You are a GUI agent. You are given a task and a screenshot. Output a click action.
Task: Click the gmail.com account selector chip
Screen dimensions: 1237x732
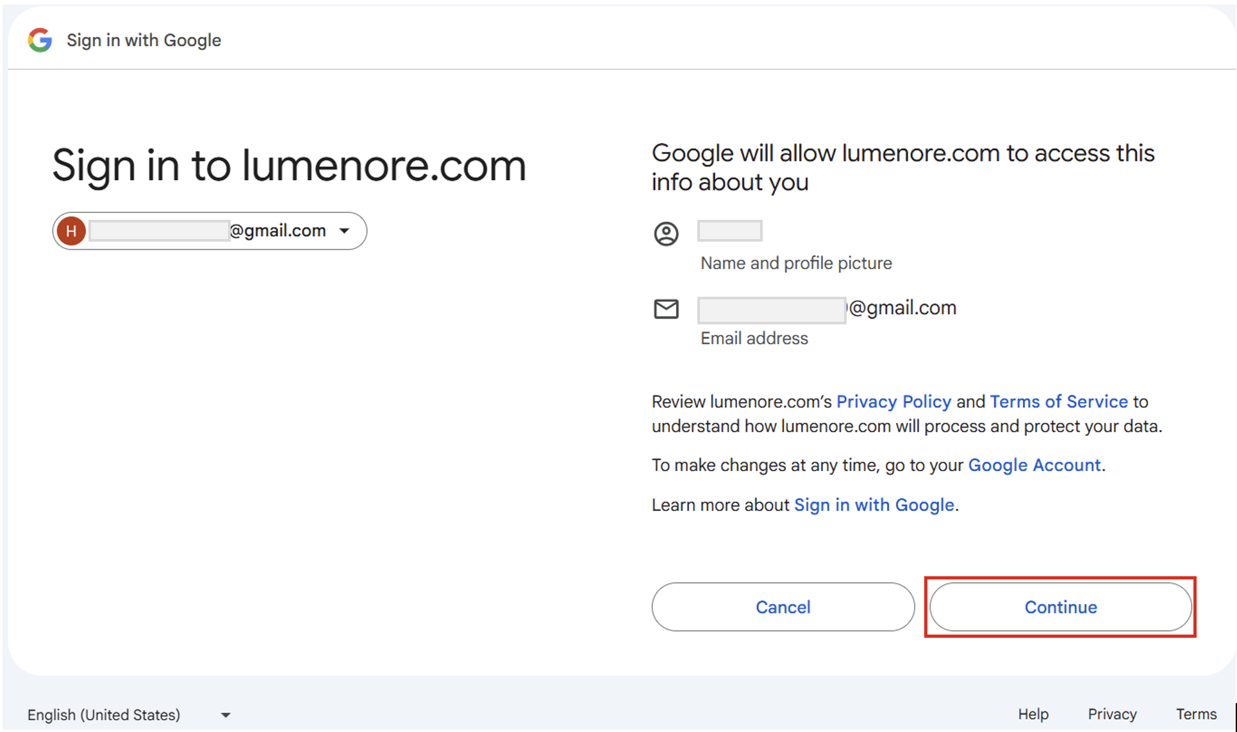(210, 231)
